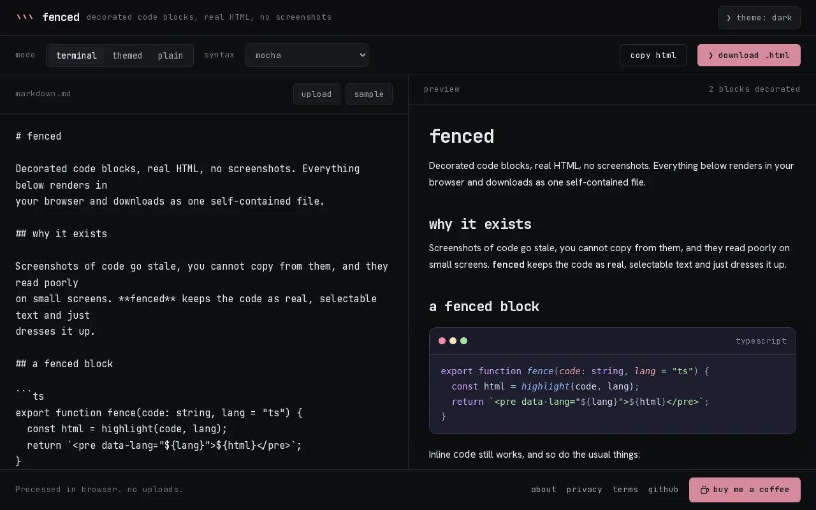The height and width of the screenshot is (510, 816).
Task: Click the upload button
Action: coord(317,94)
